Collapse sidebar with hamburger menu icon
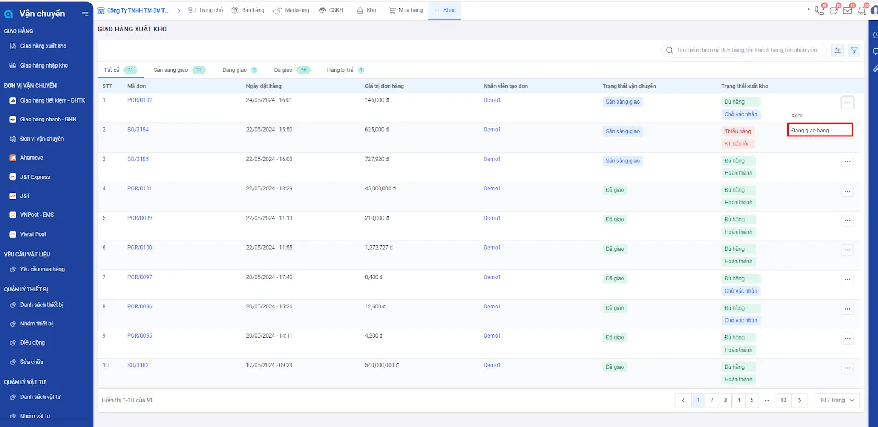Viewport: 878px width, 427px height. pos(85,14)
